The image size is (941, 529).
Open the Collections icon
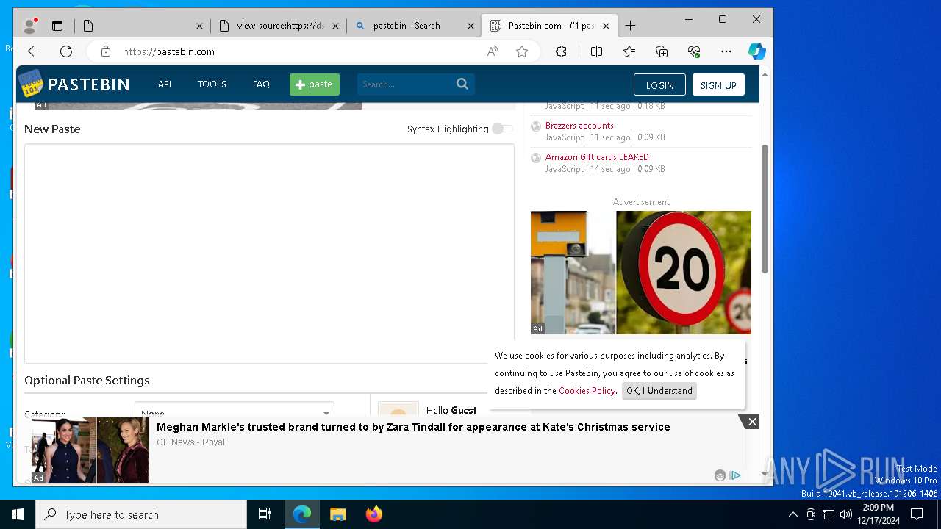click(662, 51)
